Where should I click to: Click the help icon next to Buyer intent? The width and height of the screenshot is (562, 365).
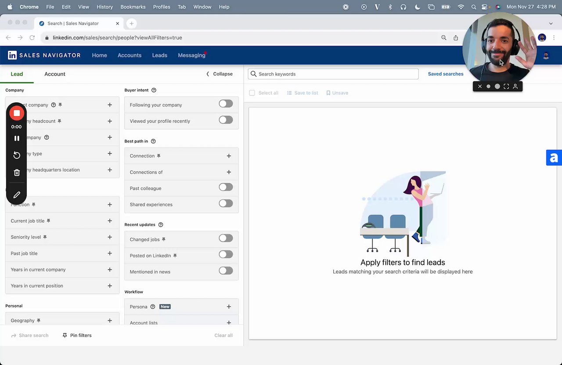pyautogui.click(x=154, y=90)
